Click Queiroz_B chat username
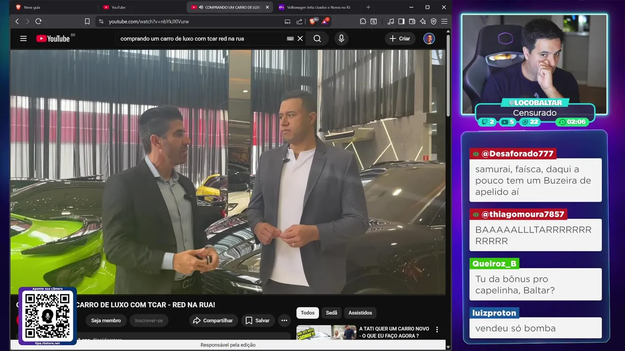 (x=494, y=264)
